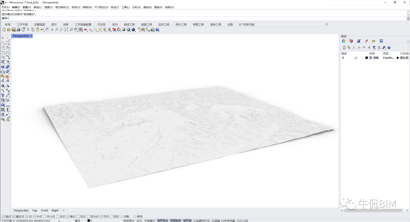Switch to the Top viewport tab
Screen dimensions: 410x222
[x=35, y=211]
